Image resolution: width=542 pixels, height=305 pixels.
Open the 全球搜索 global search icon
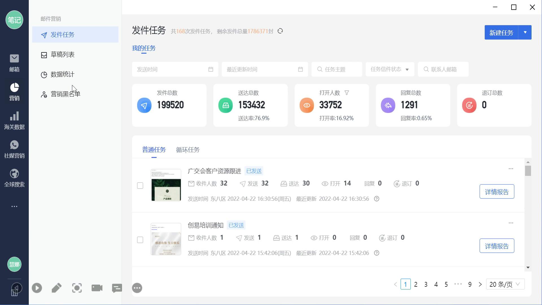(x=14, y=178)
